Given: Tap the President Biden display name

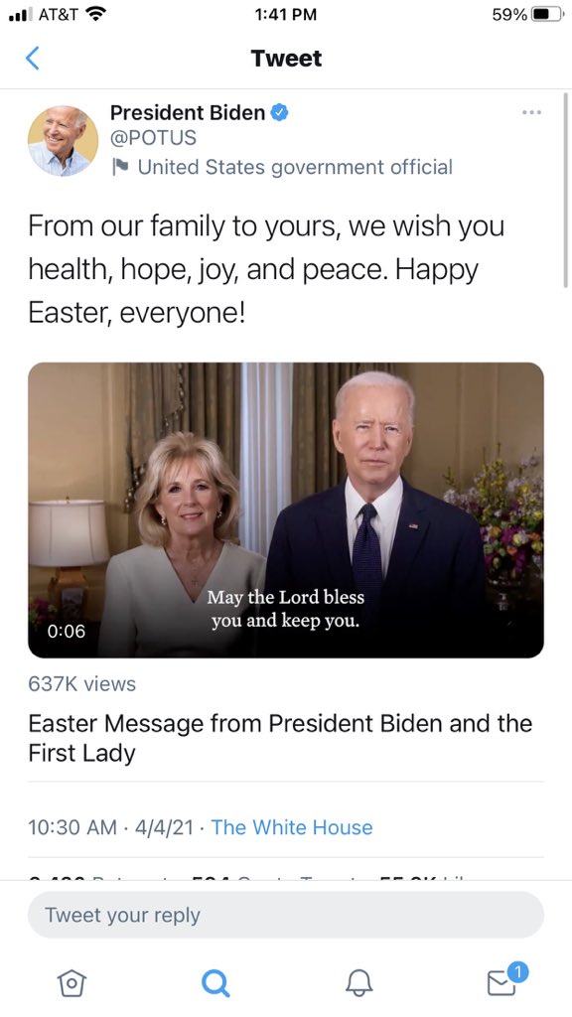Looking at the screenshot, I should (188, 112).
